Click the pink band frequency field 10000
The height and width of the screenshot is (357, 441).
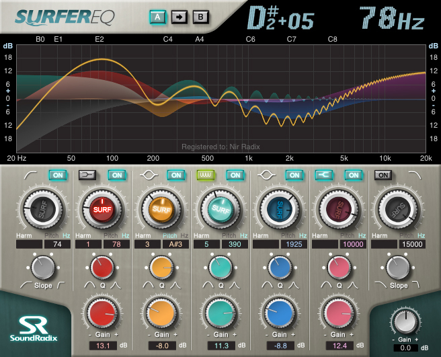pos(353,244)
